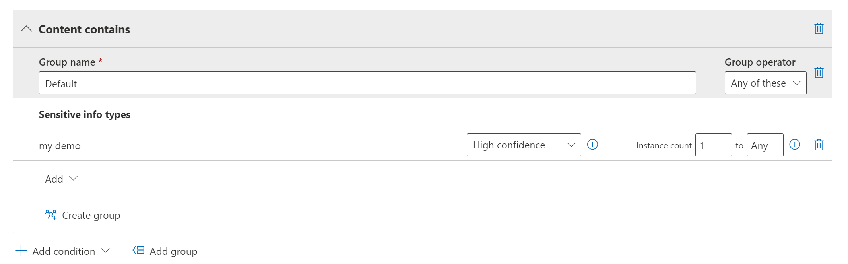Click the Group name text field

(367, 83)
